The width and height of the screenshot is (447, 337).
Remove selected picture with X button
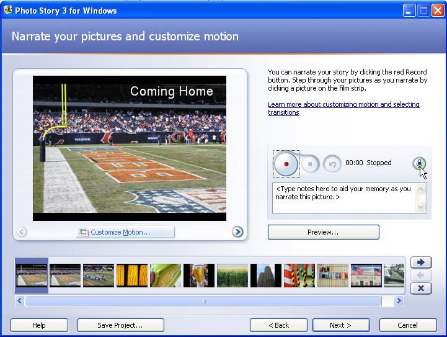421,289
